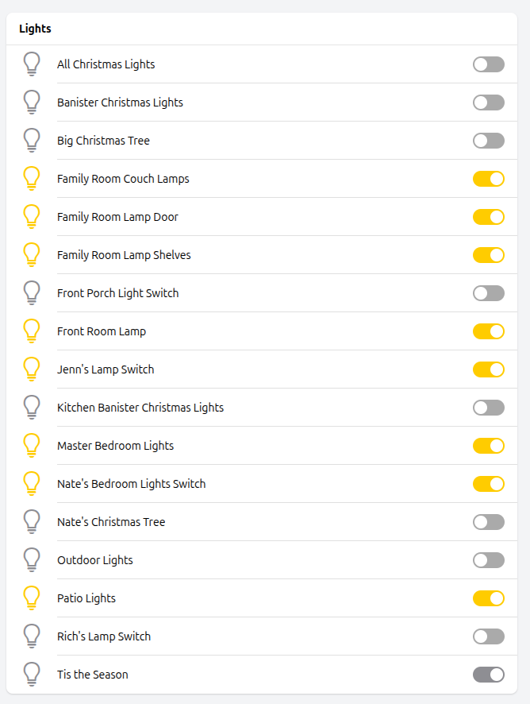Switch on Rich's Lamp Switch toggle
The image size is (530, 704).
(x=488, y=636)
